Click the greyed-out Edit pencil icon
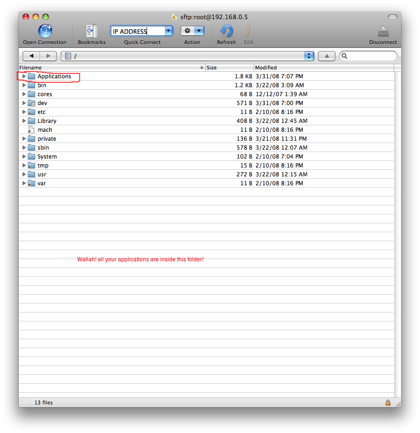Screen dimensions: 420x433 248,30
